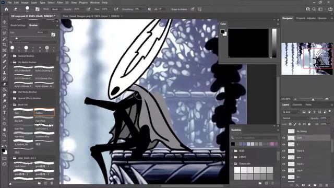Expand Wet Media Brushes folder
The image size is (334, 188).
(11, 92)
